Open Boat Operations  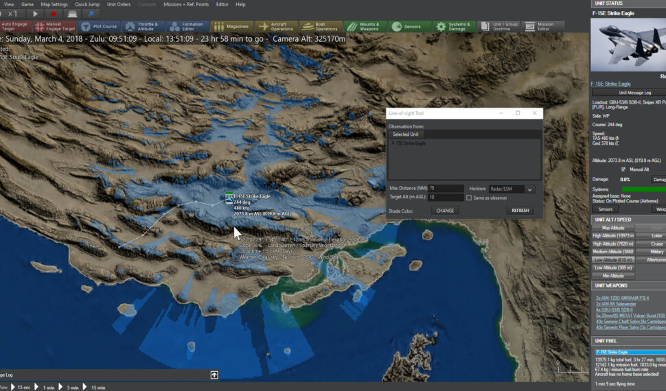[x=320, y=27]
